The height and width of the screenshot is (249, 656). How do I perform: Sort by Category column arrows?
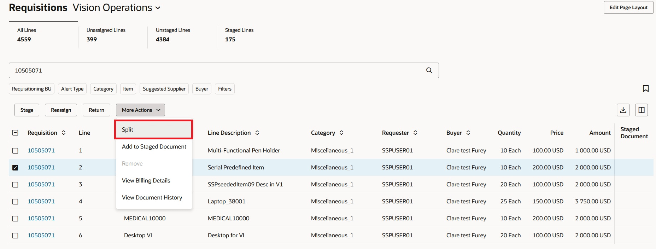pyautogui.click(x=341, y=133)
